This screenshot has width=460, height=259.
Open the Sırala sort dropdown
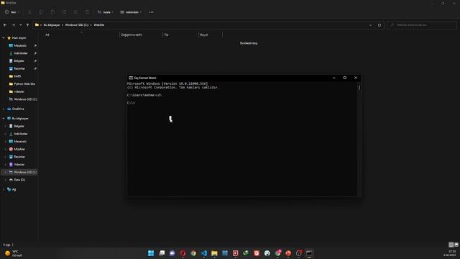(106, 12)
